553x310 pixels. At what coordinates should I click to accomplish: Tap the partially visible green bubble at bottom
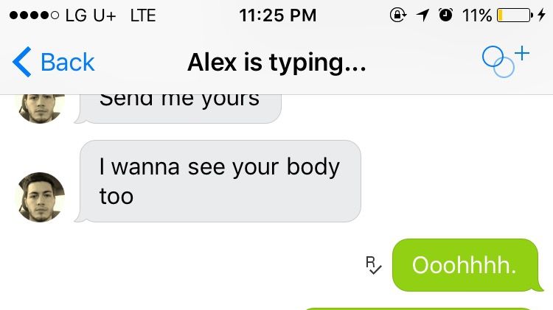418,309
